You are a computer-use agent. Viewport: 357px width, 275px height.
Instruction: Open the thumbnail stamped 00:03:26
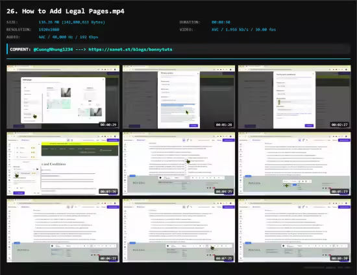pyautogui.click(x=63, y=164)
